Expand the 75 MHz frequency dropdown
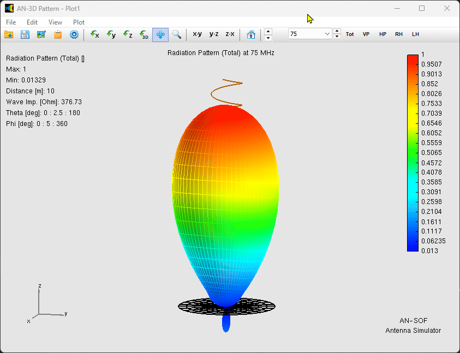The image size is (460, 353). (x=327, y=34)
